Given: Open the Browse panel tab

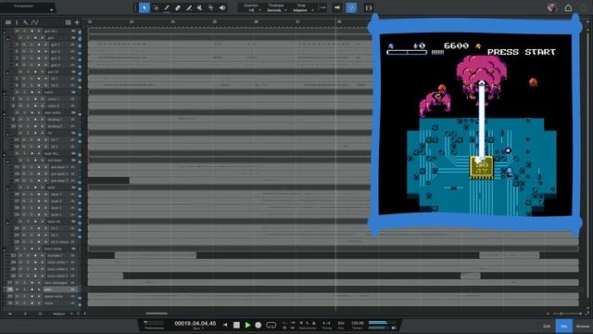Looking at the screenshot, I should coord(583,326).
